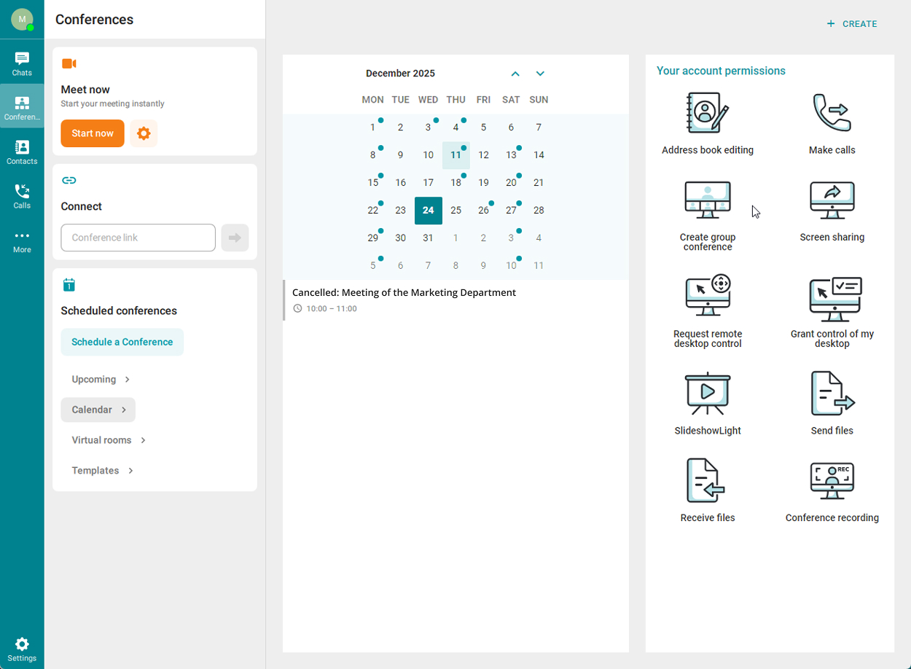Expand the Upcoming conferences list
911x669 pixels.
(x=101, y=380)
